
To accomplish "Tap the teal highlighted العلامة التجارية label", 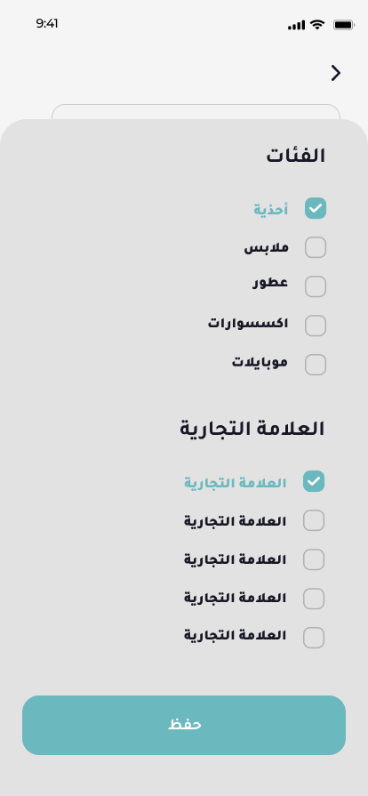I will tap(235, 483).
